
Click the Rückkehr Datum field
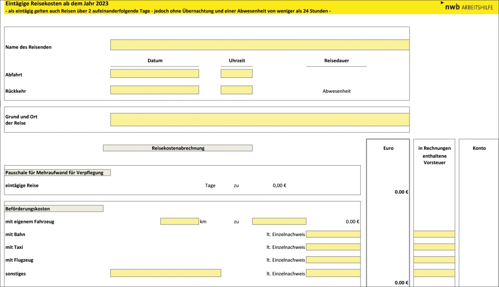(154, 90)
